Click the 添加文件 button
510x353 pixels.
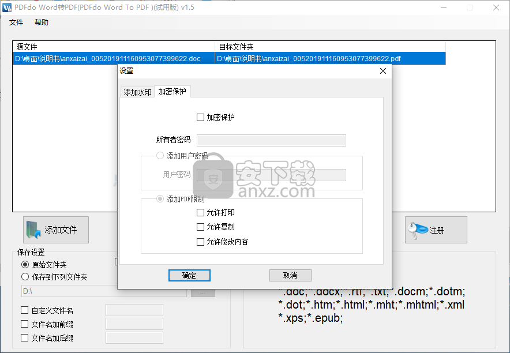[x=56, y=230]
